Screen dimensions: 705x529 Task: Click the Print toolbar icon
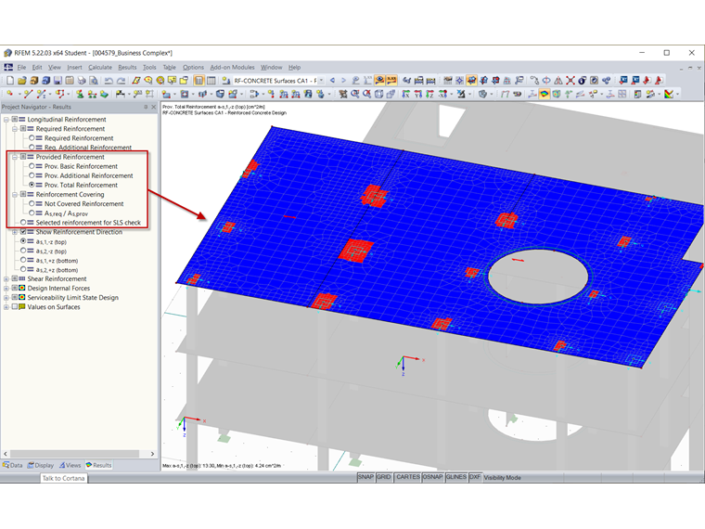pos(82,81)
